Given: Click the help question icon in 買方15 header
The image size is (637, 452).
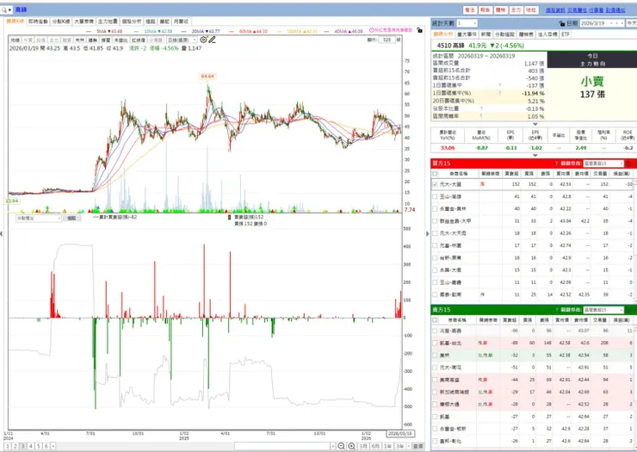Looking at the screenshot, I should (557, 164).
